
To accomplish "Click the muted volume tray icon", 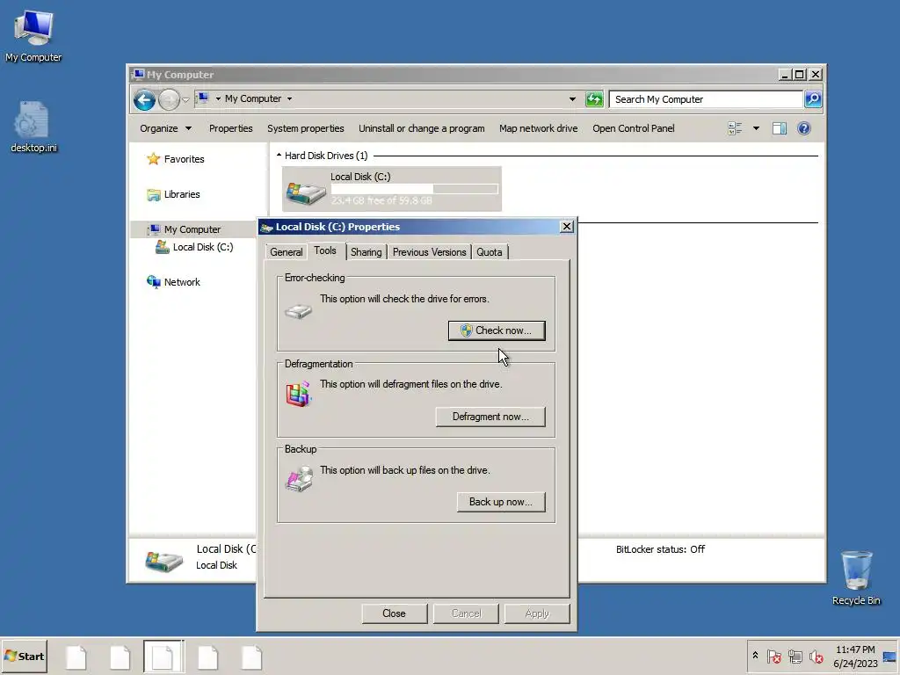I will click(816, 656).
